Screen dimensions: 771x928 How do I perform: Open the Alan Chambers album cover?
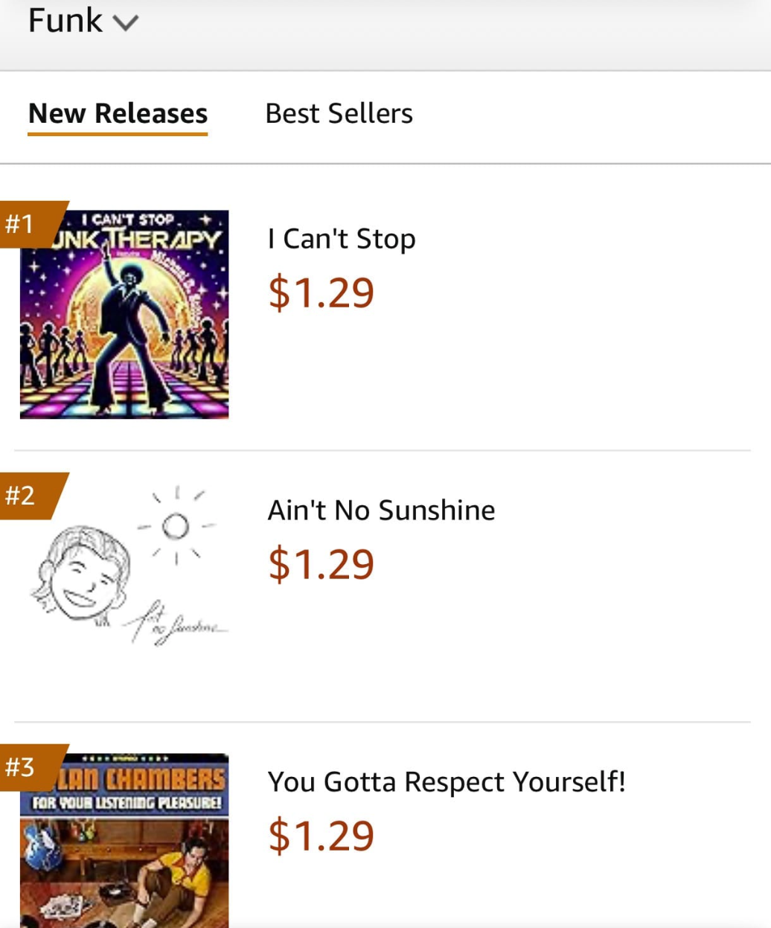[x=124, y=839]
